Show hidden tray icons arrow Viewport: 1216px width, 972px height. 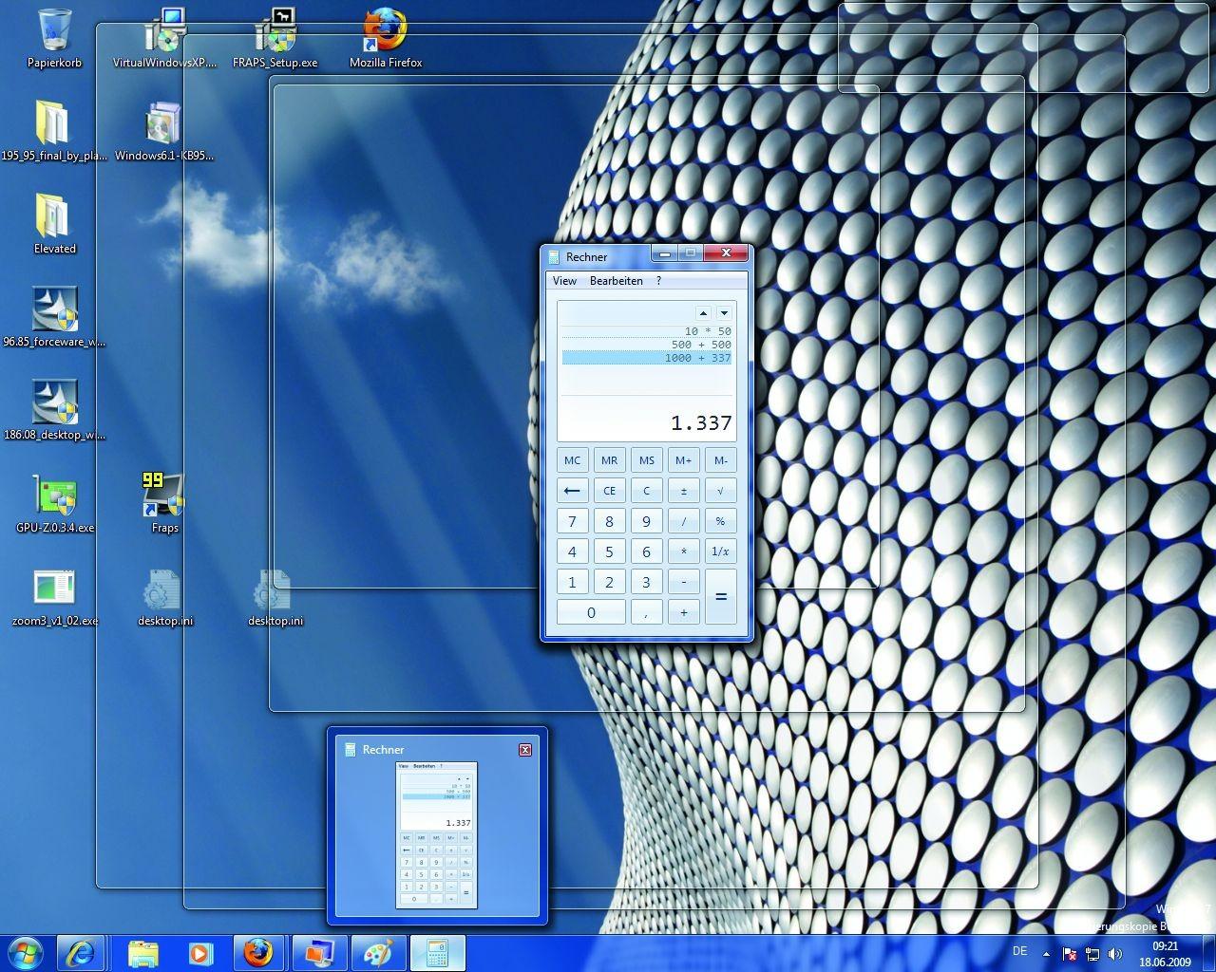[1047, 954]
